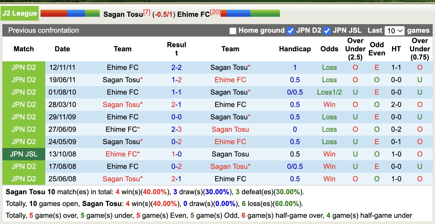Image resolution: width=435 pixels, height=224 pixels.
Task: Enable the Home ground checkbox
Action: (x=233, y=30)
